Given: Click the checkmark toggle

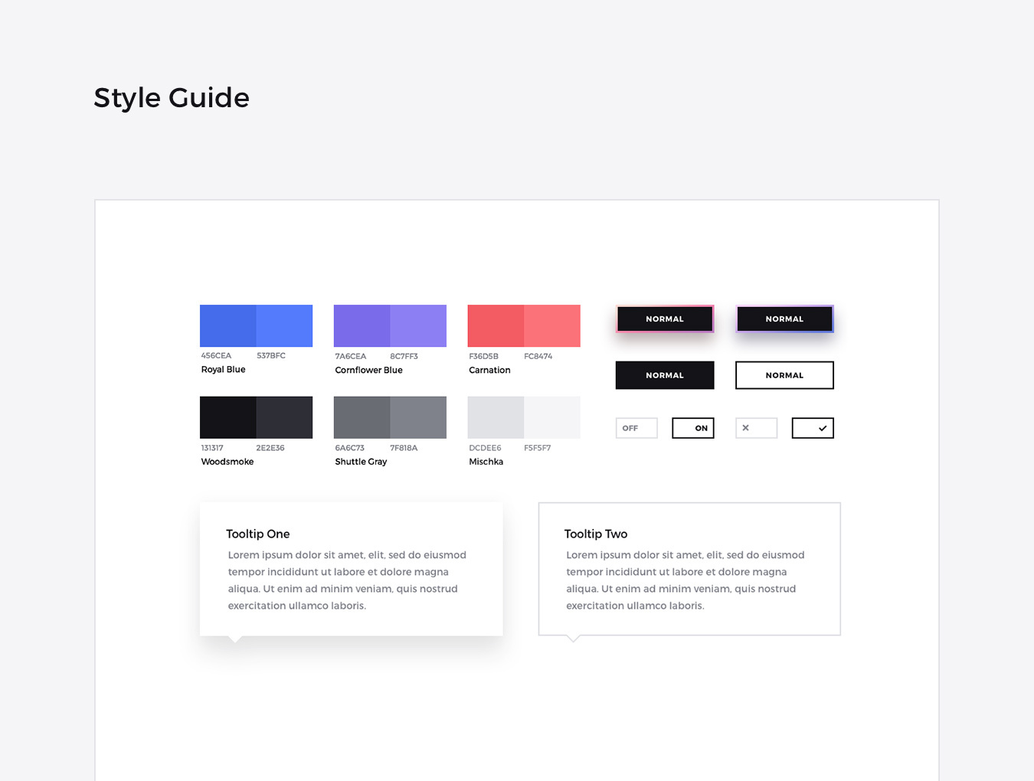Looking at the screenshot, I should tap(812, 428).
